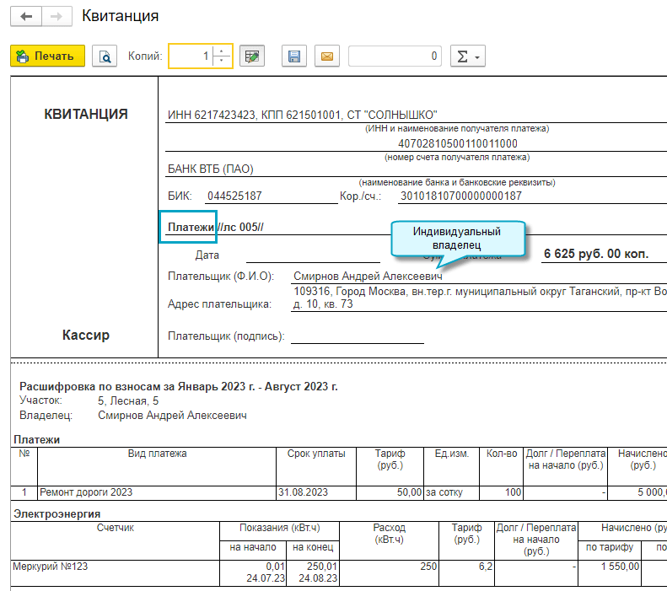Save the receipt with the floppy icon
The height and width of the screenshot is (591, 667).
point(294,56)
